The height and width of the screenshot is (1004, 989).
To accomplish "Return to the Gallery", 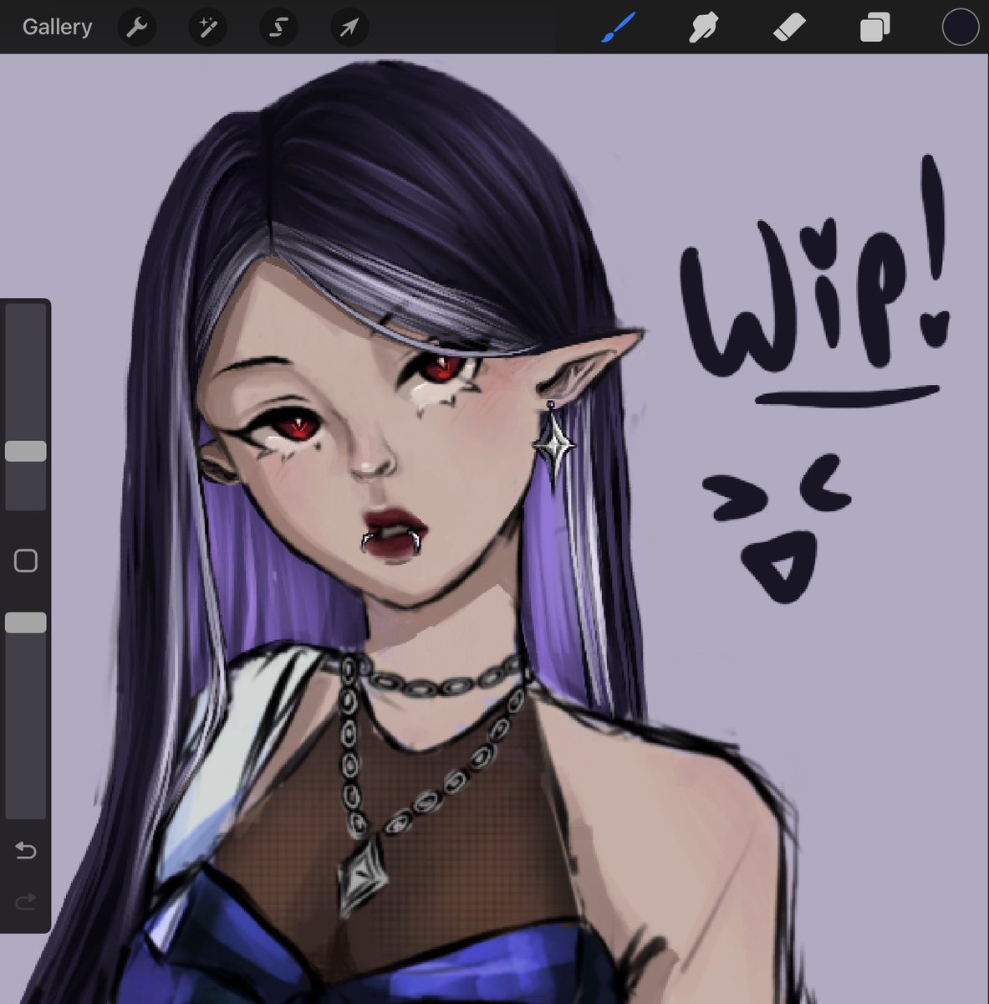I will [56, 26].
